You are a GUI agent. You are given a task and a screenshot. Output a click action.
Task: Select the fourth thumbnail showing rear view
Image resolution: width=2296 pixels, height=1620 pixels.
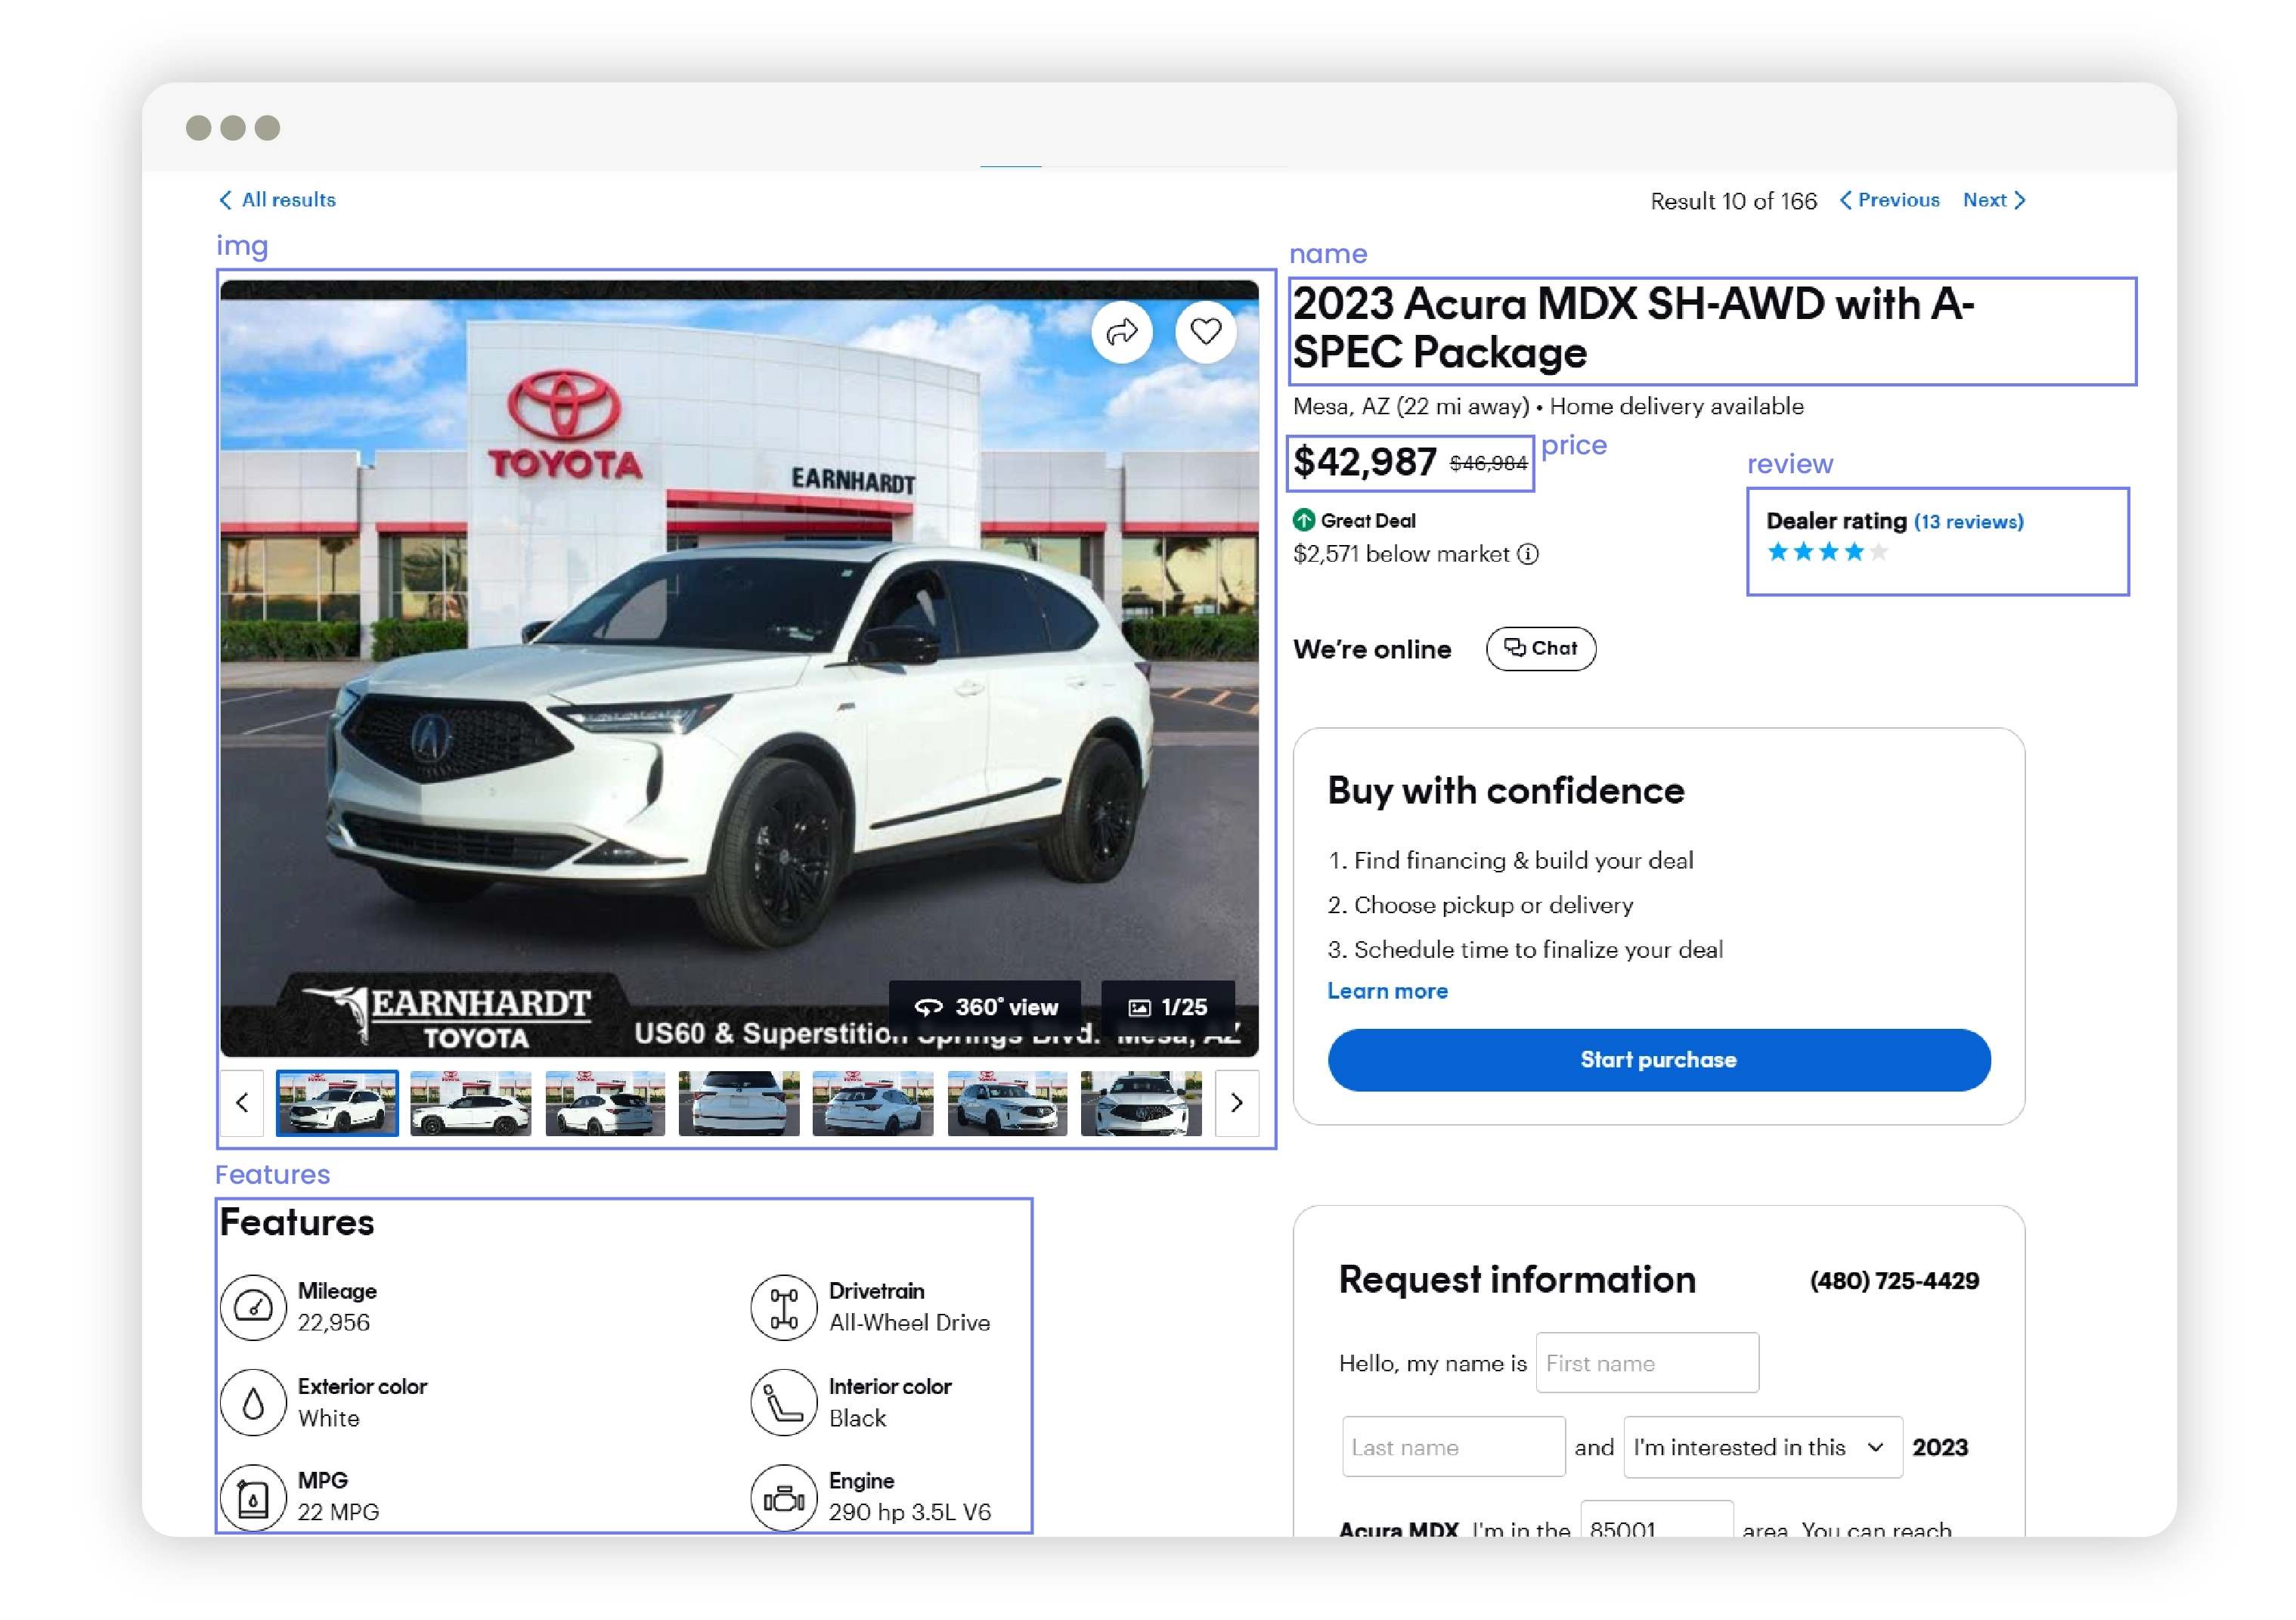[x=739, y=1103]
